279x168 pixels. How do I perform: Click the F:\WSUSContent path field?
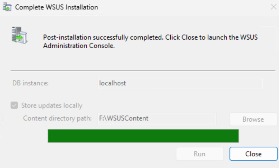[156, 118]
